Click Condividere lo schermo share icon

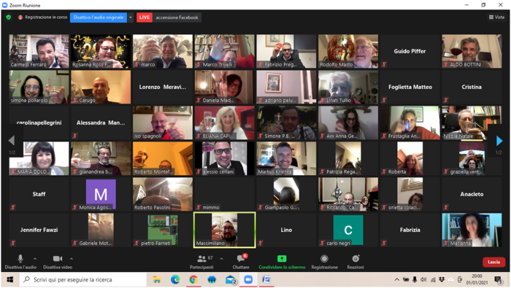pos(282,259)
